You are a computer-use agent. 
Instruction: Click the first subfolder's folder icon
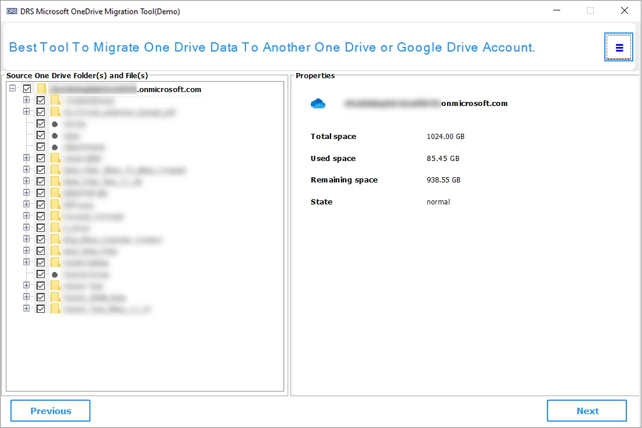pos(55,100)
